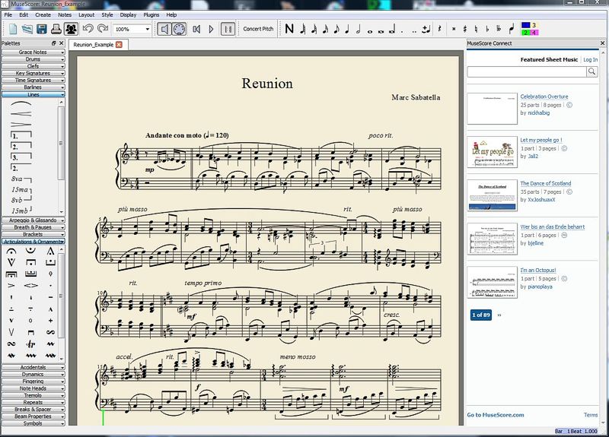Select eighth note duration
Viewport: 609px width, 437px height.
pyautogui.click(x=336, y=29)
